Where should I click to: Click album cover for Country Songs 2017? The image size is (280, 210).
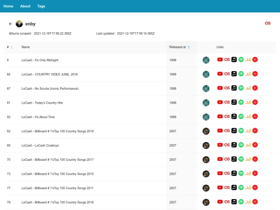[x=206, y=160]
